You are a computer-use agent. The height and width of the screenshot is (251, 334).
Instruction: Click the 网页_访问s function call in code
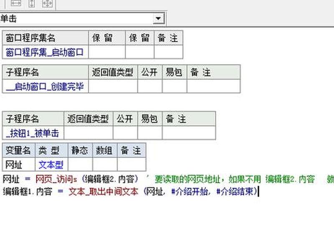tap(56, 179)
